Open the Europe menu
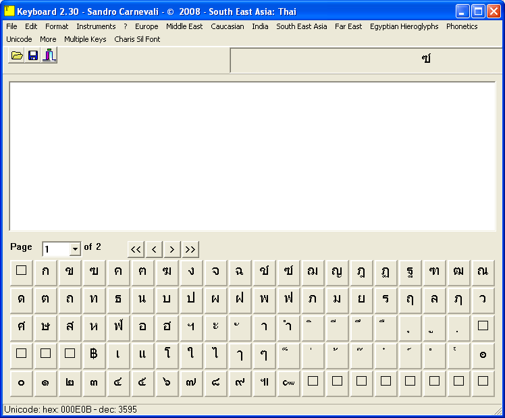 click(x=147, y=26)
